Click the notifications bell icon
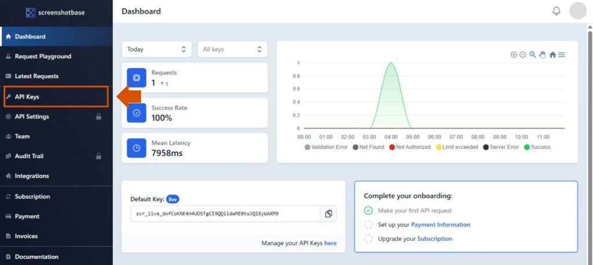Screen dimensions: 593x265 click(556, 11)
